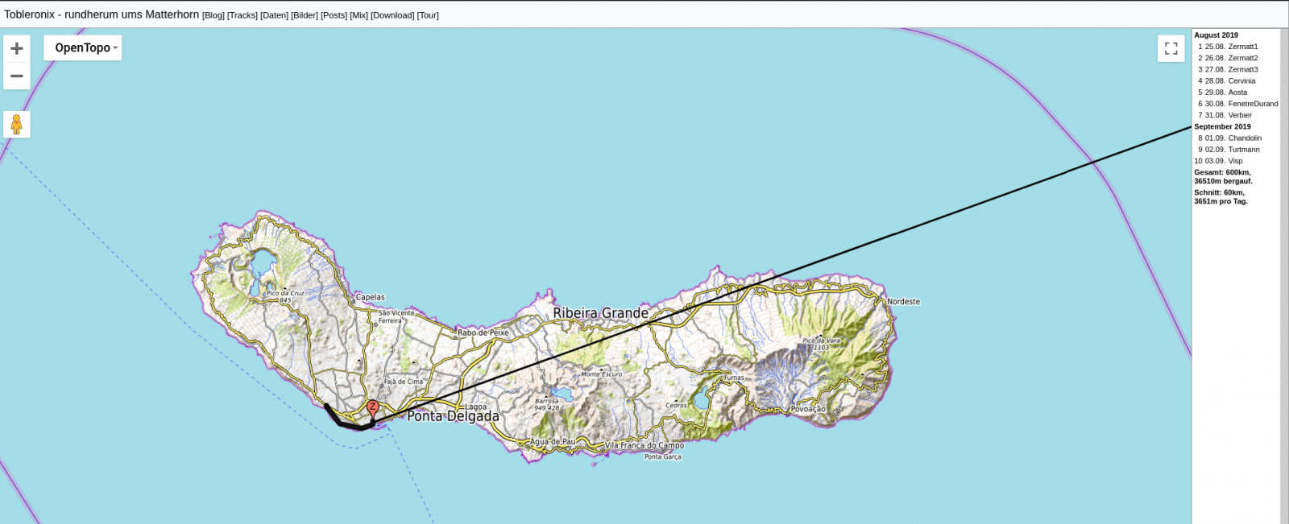Open the [Daten] link
The image size is (1289, 524).
pos(275,15)
